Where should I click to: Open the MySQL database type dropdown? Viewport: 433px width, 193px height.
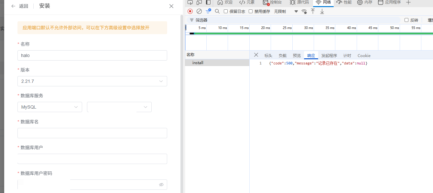49,107
